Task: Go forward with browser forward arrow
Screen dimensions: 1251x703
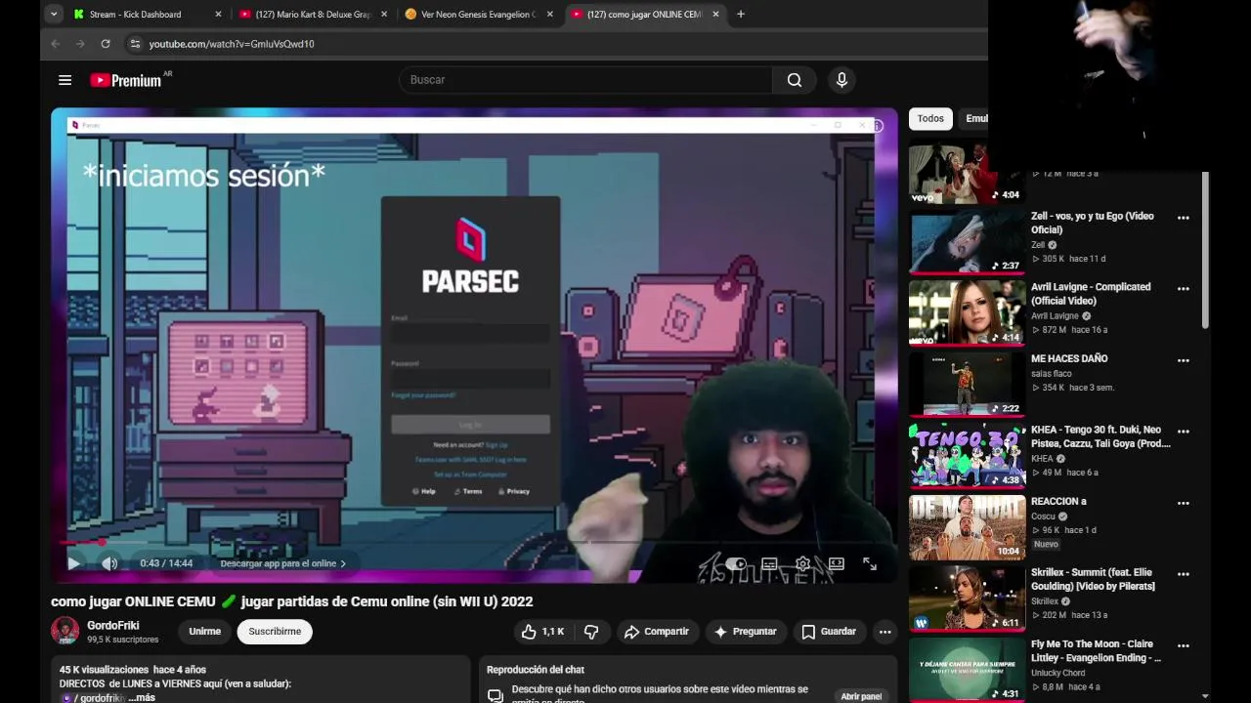Action: tap(80, 44)
